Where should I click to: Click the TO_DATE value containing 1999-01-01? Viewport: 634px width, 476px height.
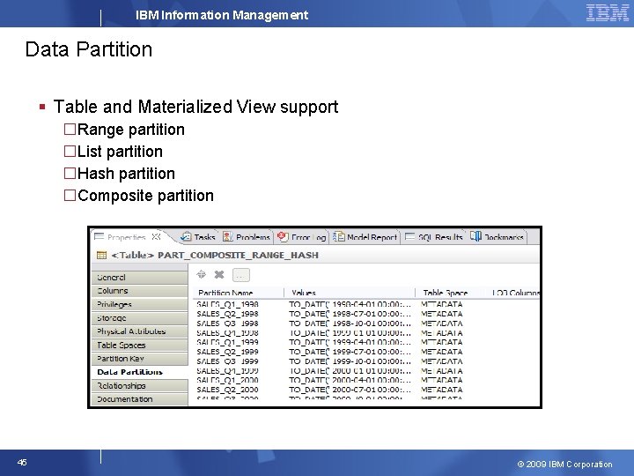(350, 333)
